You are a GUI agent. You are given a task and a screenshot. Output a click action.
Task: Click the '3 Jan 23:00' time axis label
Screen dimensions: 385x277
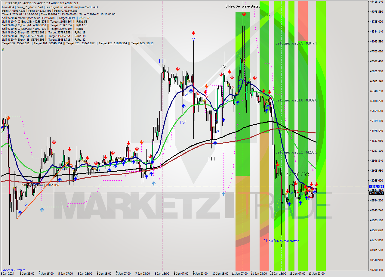27,274
